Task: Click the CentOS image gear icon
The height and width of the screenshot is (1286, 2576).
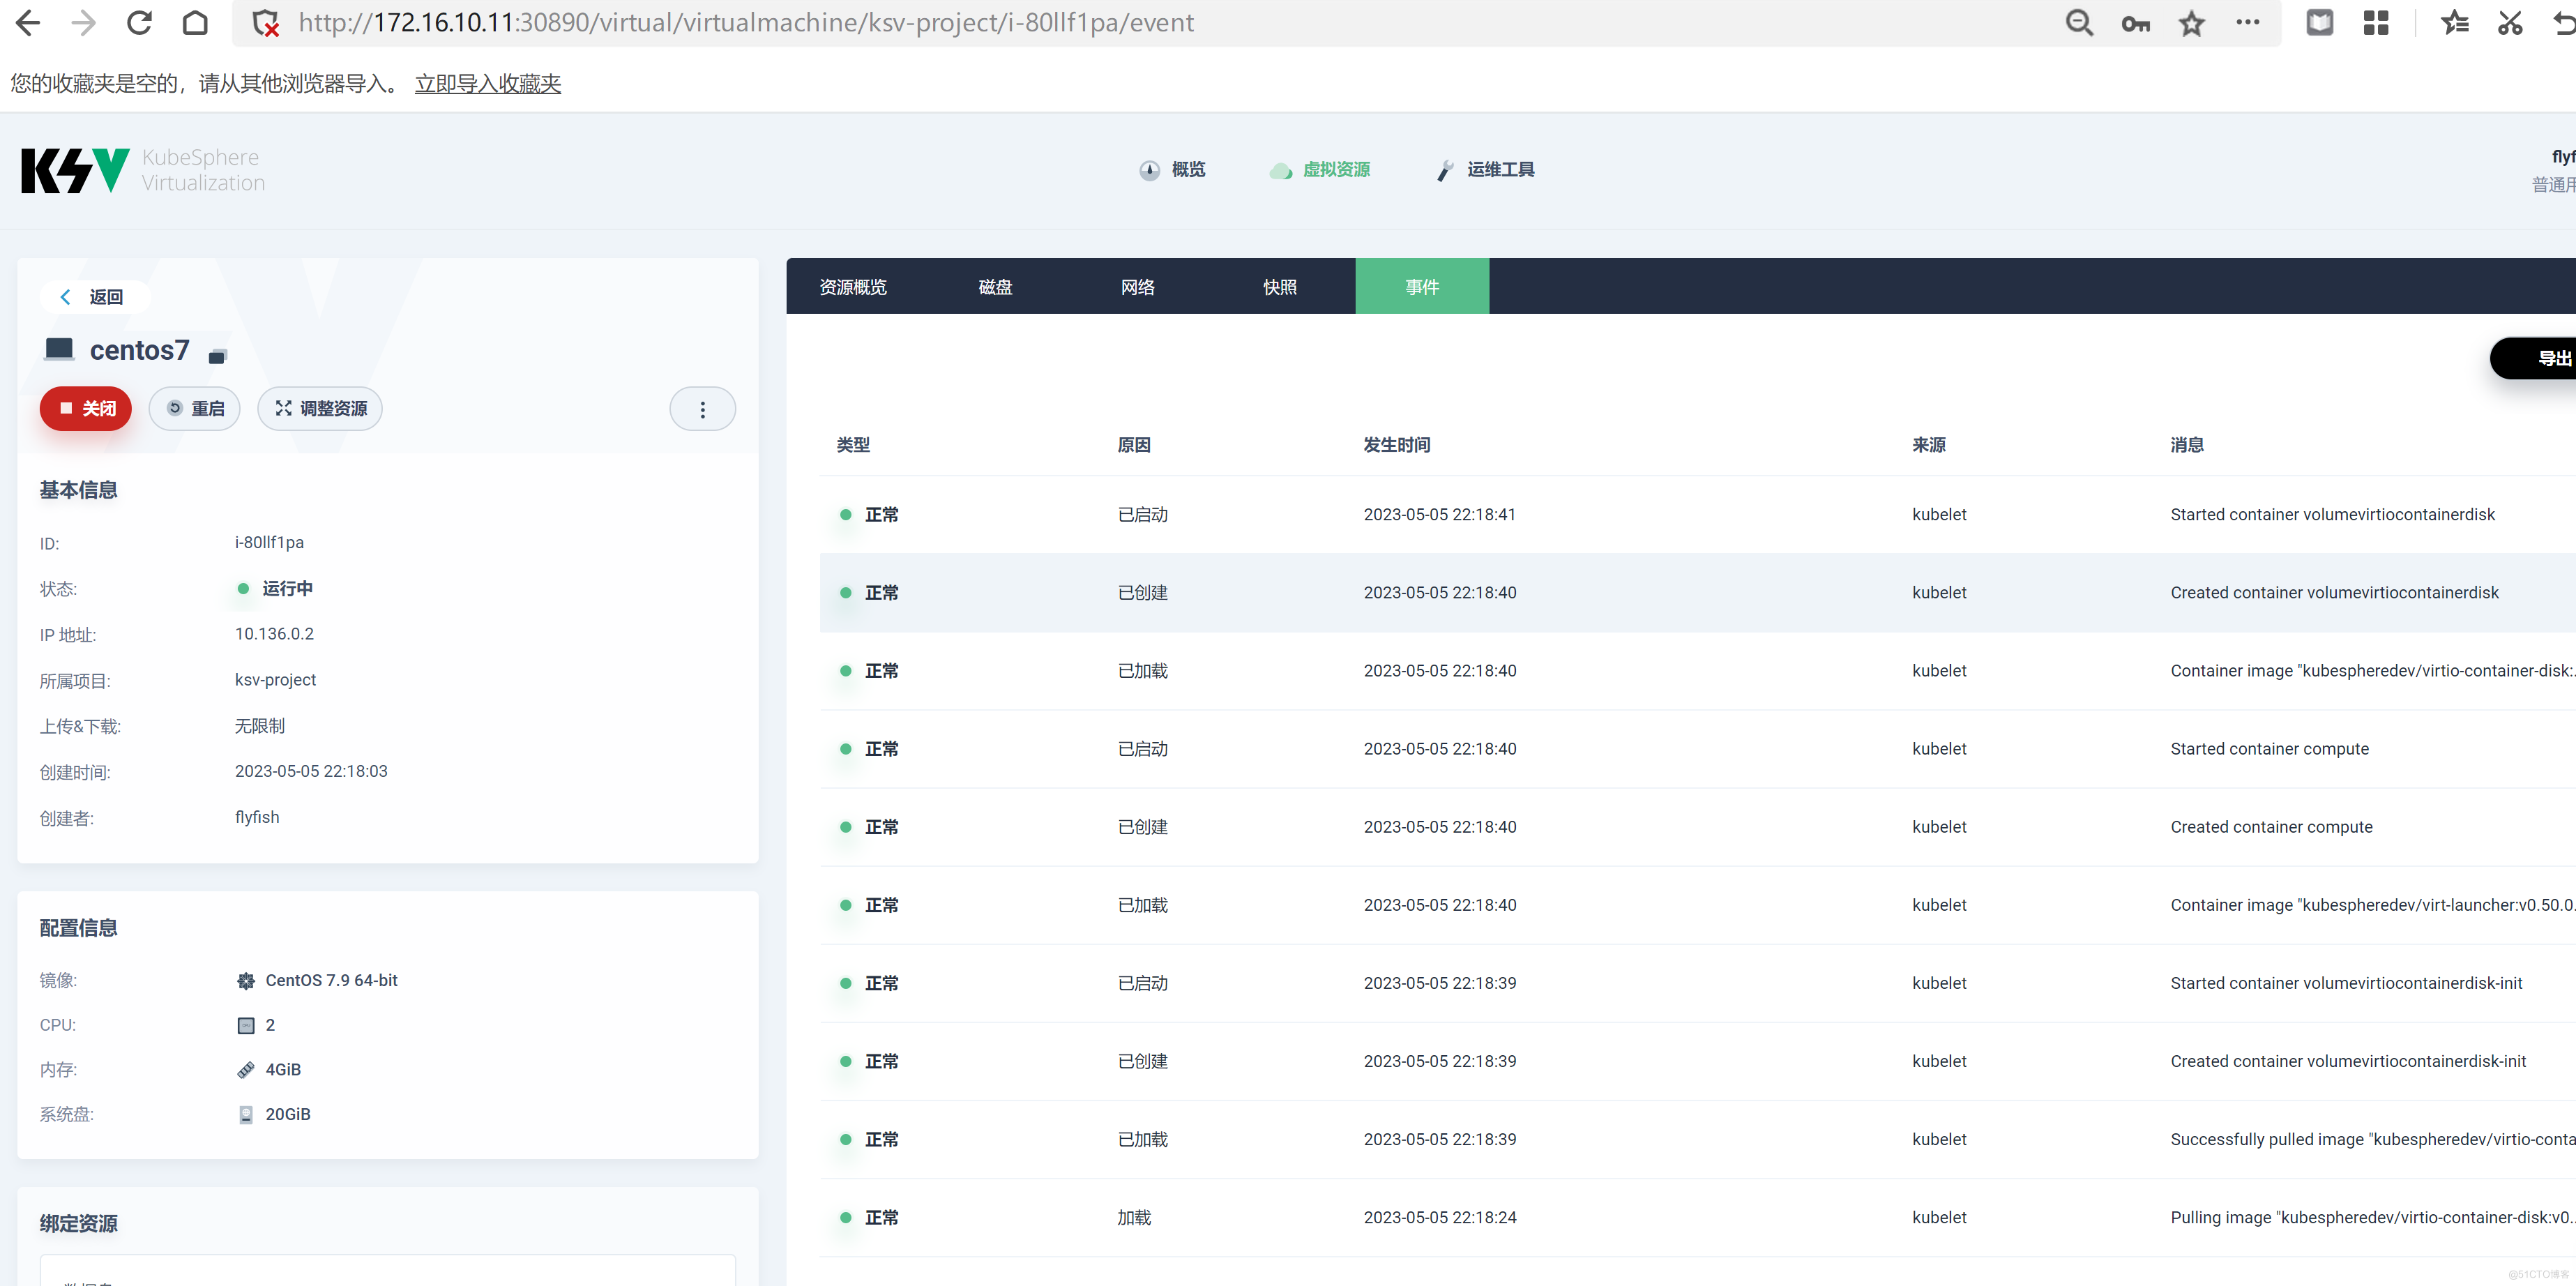Action: pos(246,981)
